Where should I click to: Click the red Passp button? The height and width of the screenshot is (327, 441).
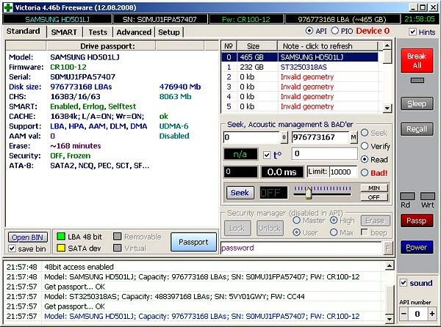[x=417, y=221]
